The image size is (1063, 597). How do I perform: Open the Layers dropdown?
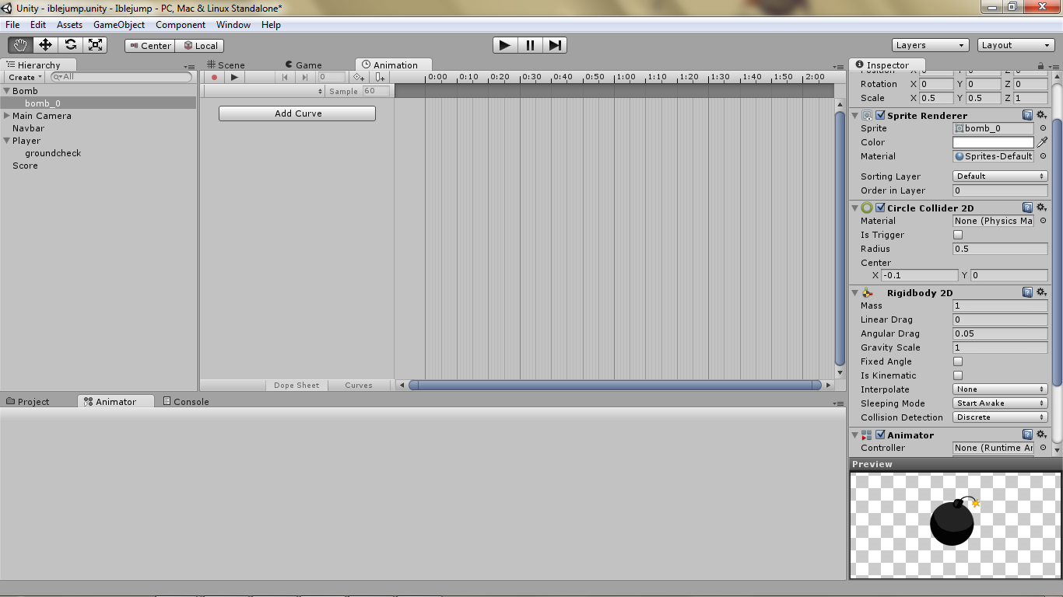click(x=931, y=45)
